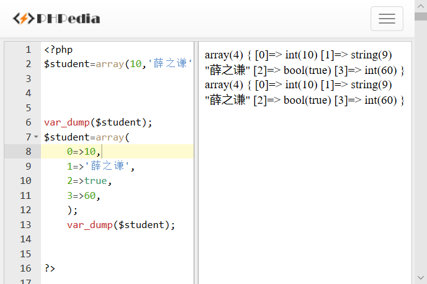Click empty editor line 15
The width and height of the screenshot is (427, 284).
click(117, 254)
